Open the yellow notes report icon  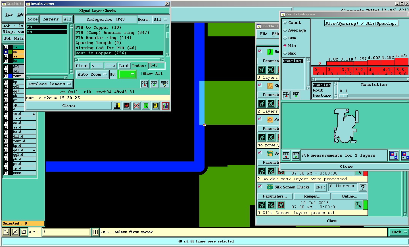[x=155, y=106]
